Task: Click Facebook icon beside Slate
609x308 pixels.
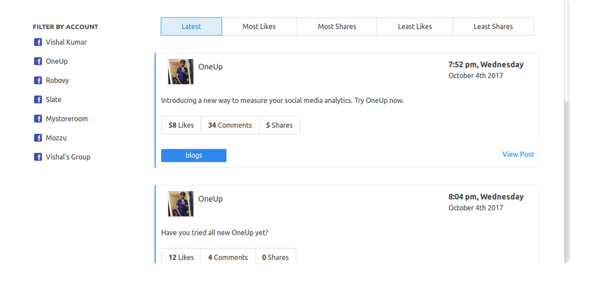Action: [38, 99]
